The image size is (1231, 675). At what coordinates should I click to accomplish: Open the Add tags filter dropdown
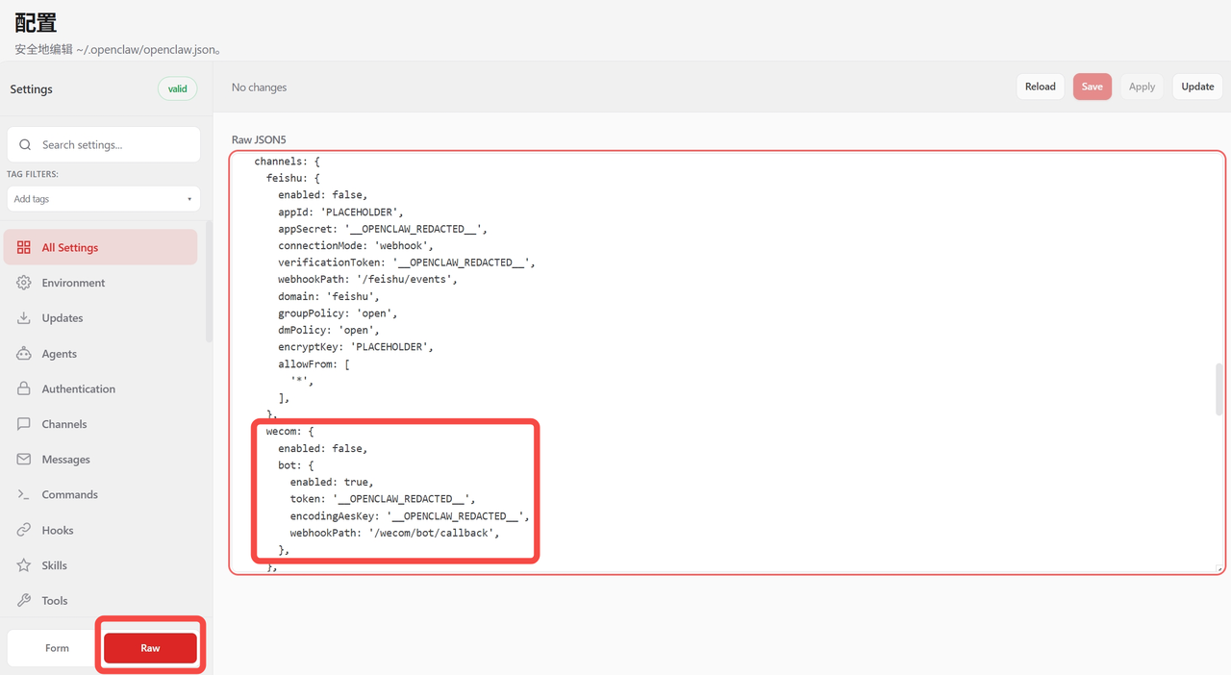tap(103, 199)
